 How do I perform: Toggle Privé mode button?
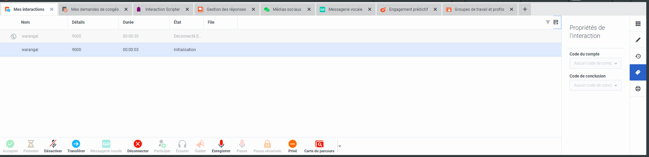[x=292, y=144]
